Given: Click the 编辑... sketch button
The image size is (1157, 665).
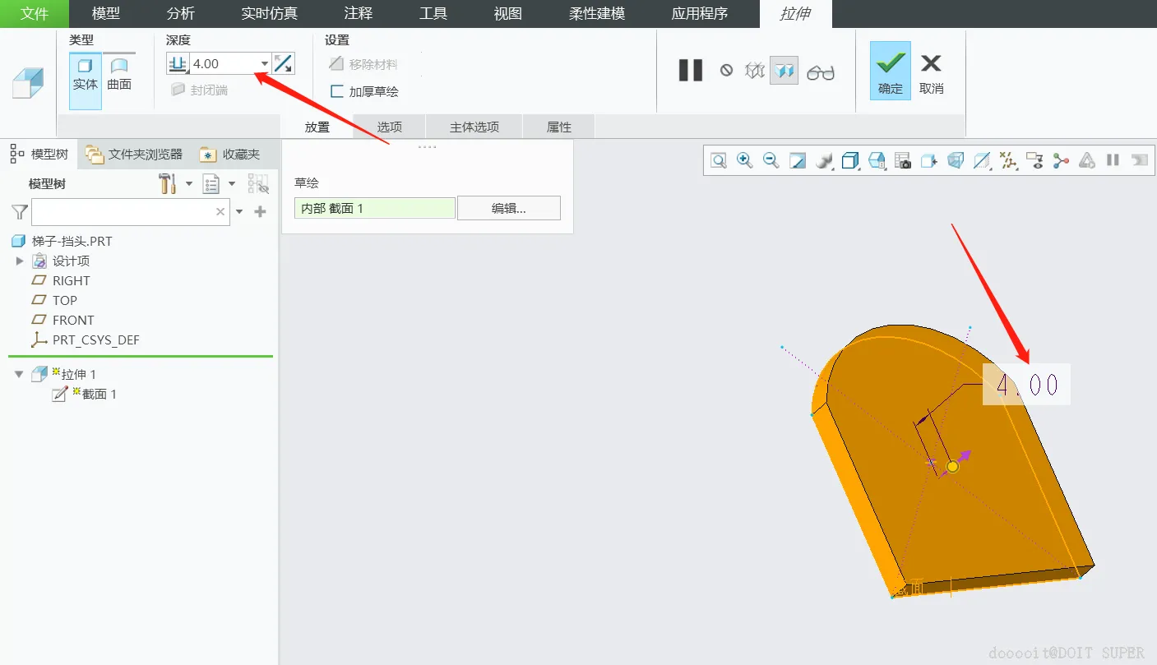Looking at the screenshot, I should click(x=509, y=208).
